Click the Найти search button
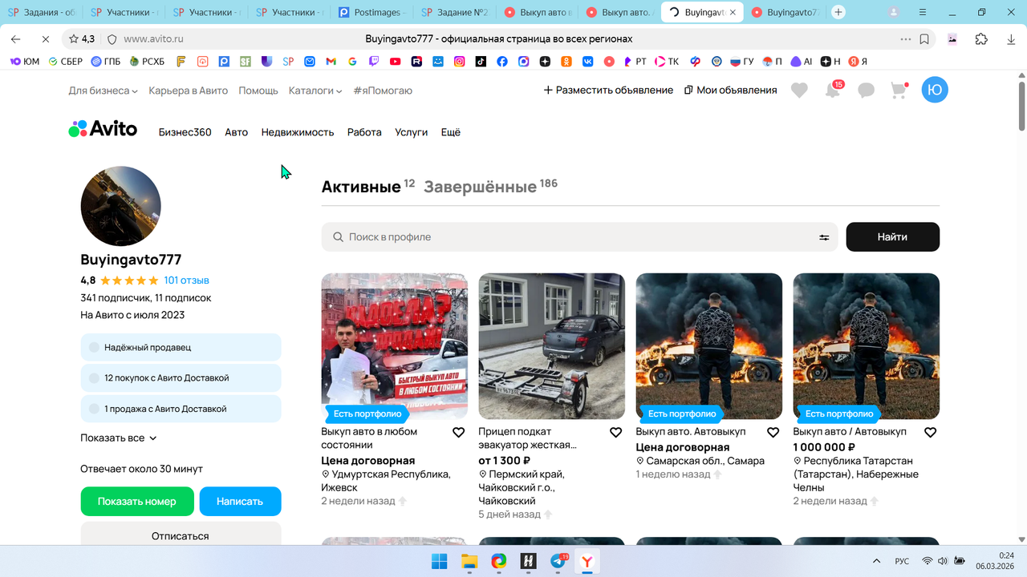Image resolution: width=1027 pixels, height=577 pixels. point(892,237)
